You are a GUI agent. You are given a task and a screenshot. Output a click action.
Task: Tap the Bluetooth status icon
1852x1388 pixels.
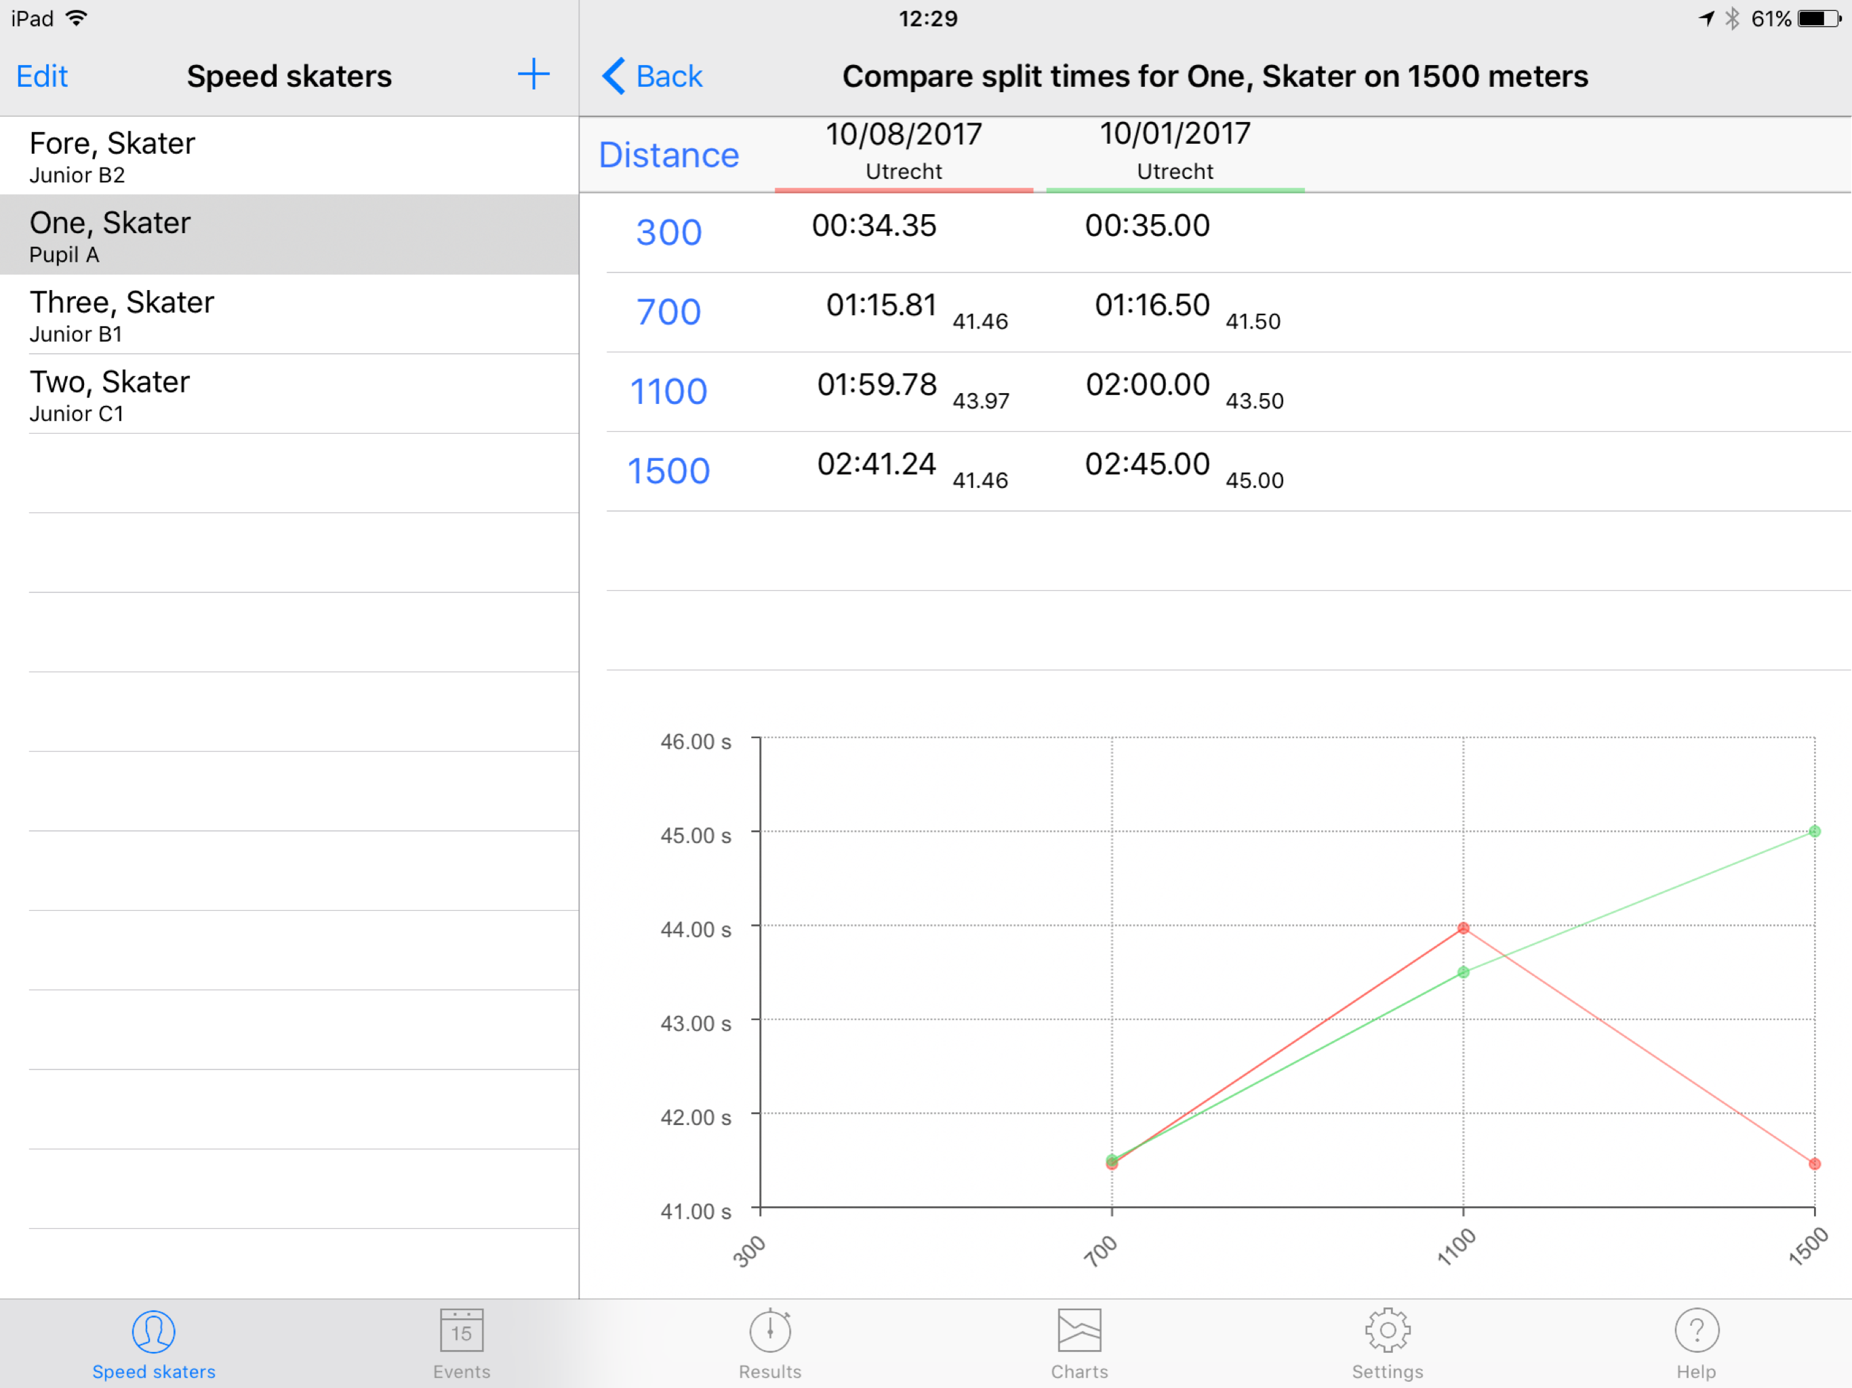click(1732, 18)
